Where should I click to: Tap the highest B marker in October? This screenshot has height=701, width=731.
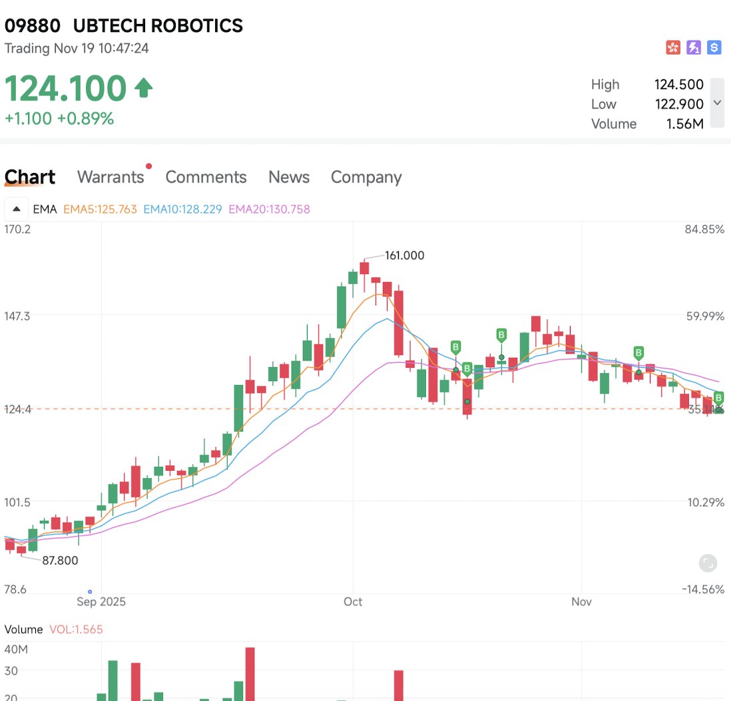pos(501,335)
